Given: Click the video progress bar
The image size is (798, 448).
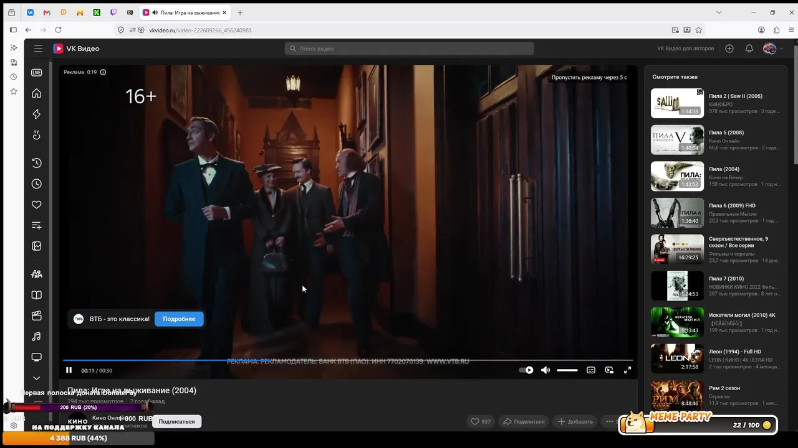Looking at the screenshot, I should point(348,360).
